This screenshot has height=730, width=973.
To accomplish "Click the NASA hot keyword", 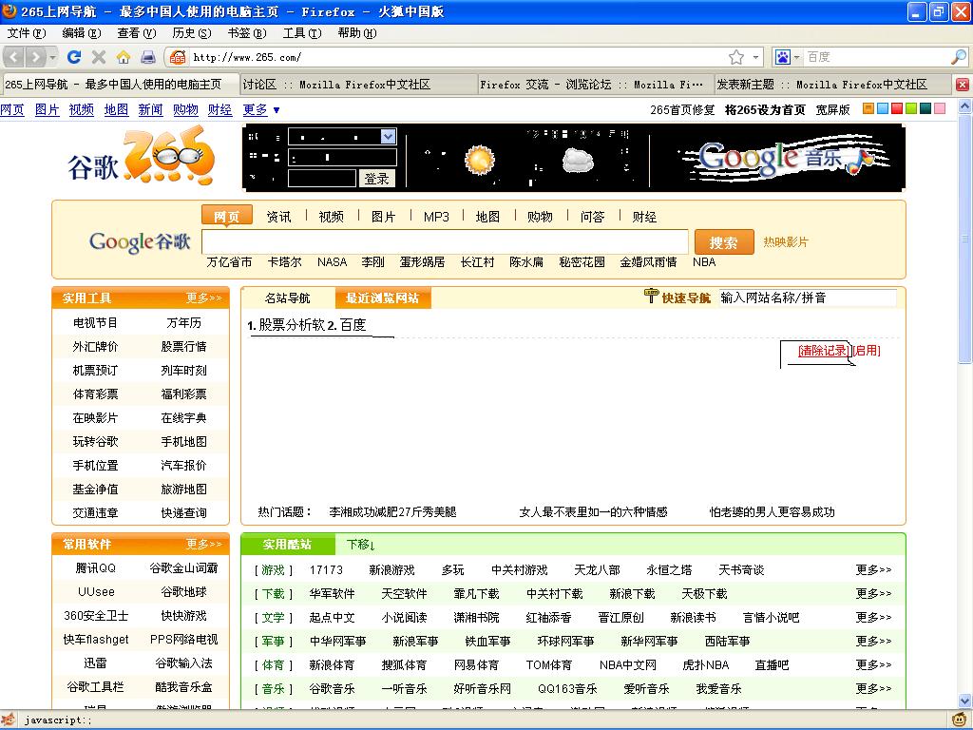I will (332, 262).
